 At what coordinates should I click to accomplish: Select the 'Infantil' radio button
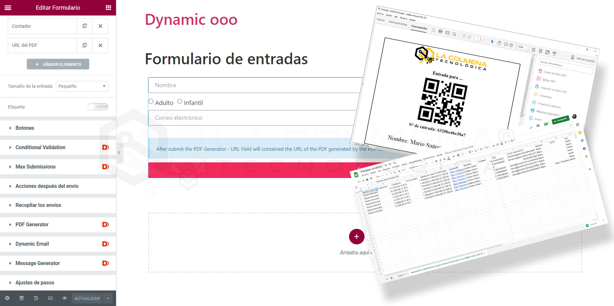(180, 101)
